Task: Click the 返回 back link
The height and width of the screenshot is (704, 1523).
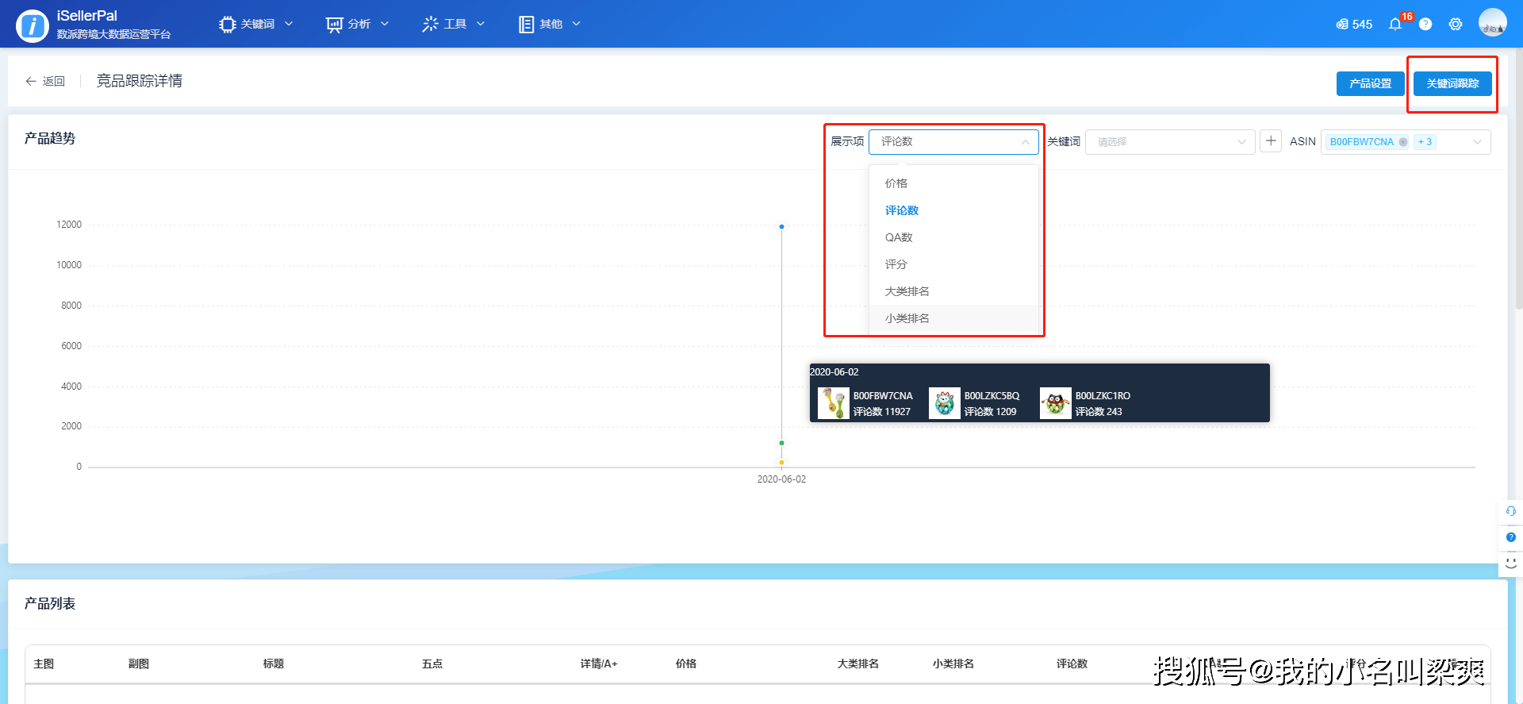Action: pyautogui.click(x=45, y=81)
